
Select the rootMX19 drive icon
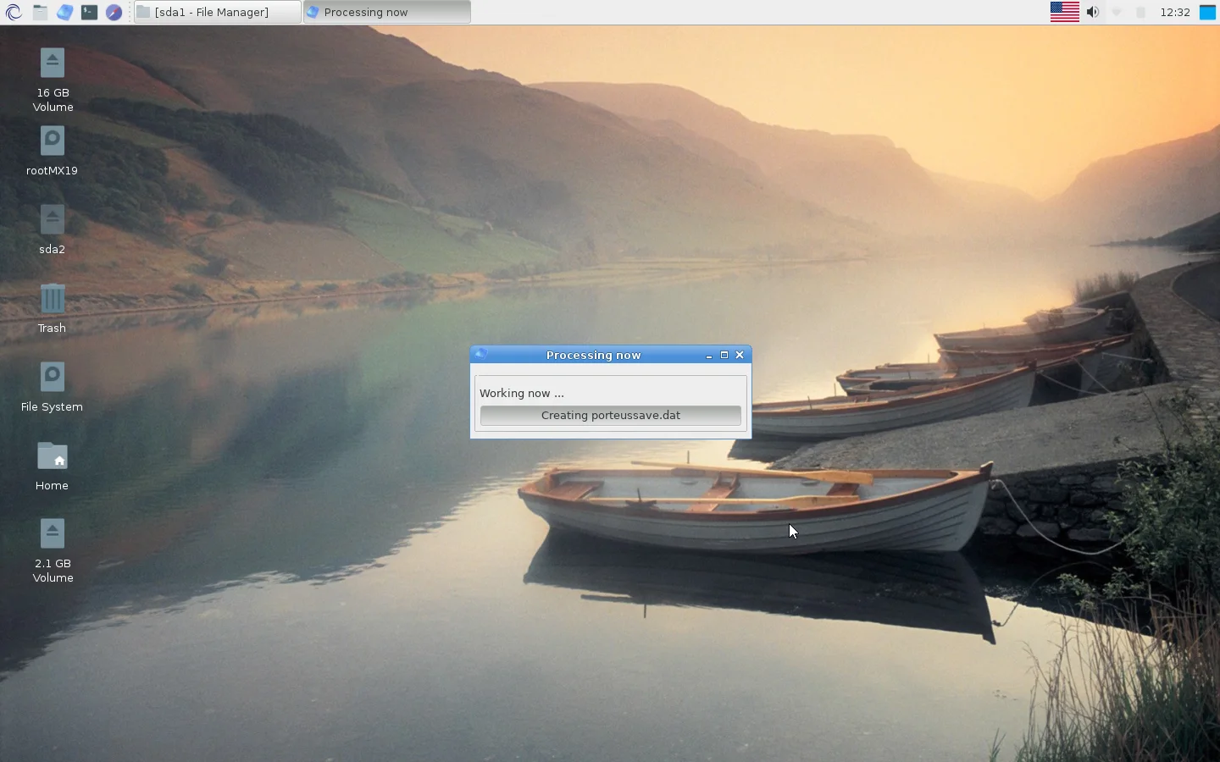point(53,152)
